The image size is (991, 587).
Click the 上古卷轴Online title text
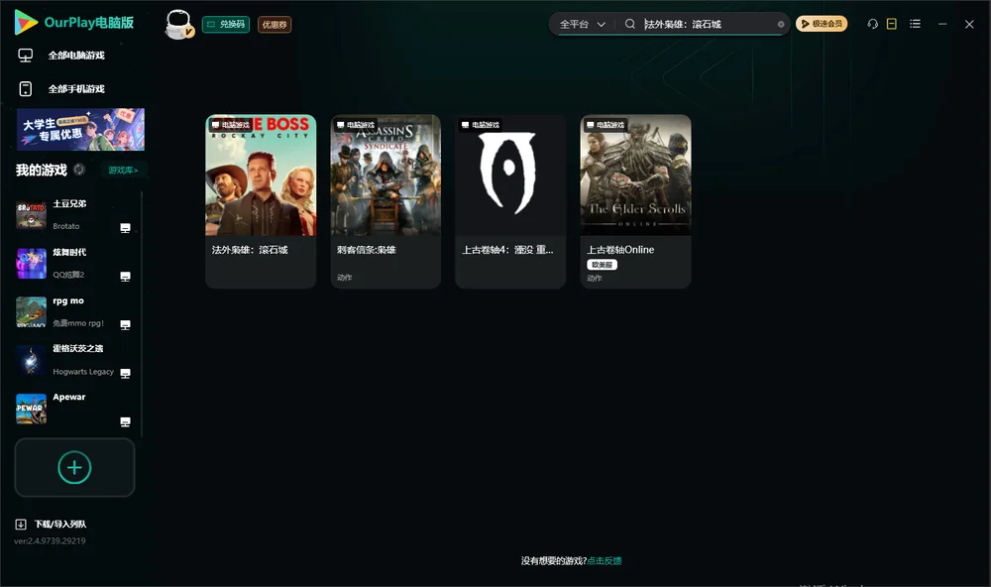[x=620, y=250]
